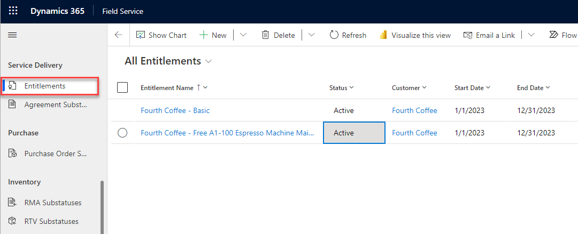This screenshot has height=234, width=578.
Task: Tick the select-all checkbox in header
Action: (122, 87)
